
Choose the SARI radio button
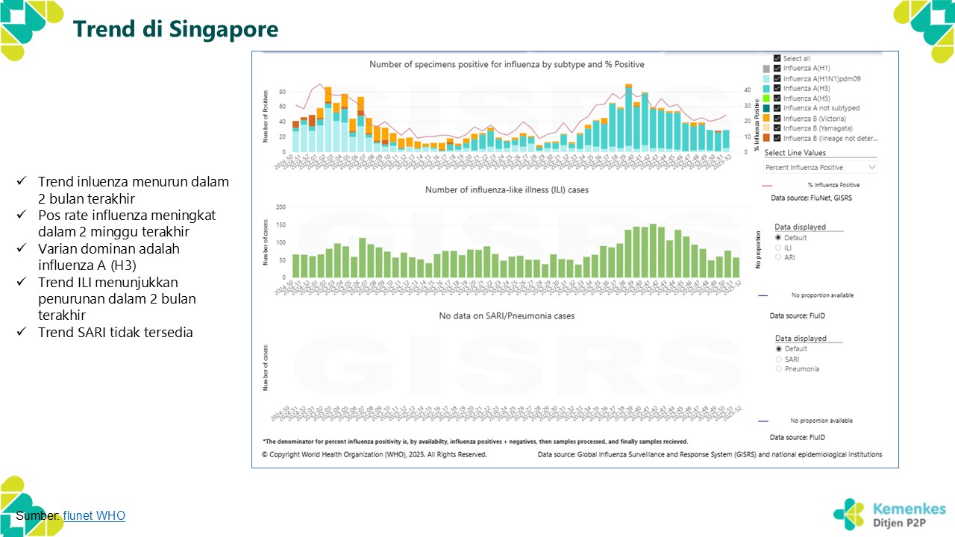pos(779,359)
